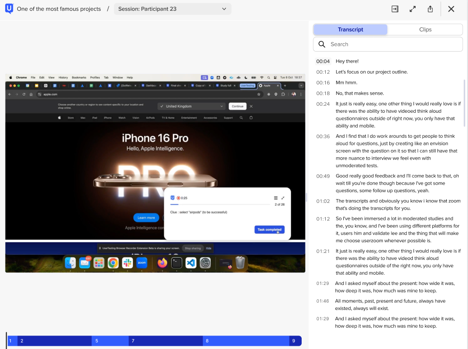This screenshot has width=468, height=349.
Task: Dismiss the country region banner with X
Action: (251, 106)
